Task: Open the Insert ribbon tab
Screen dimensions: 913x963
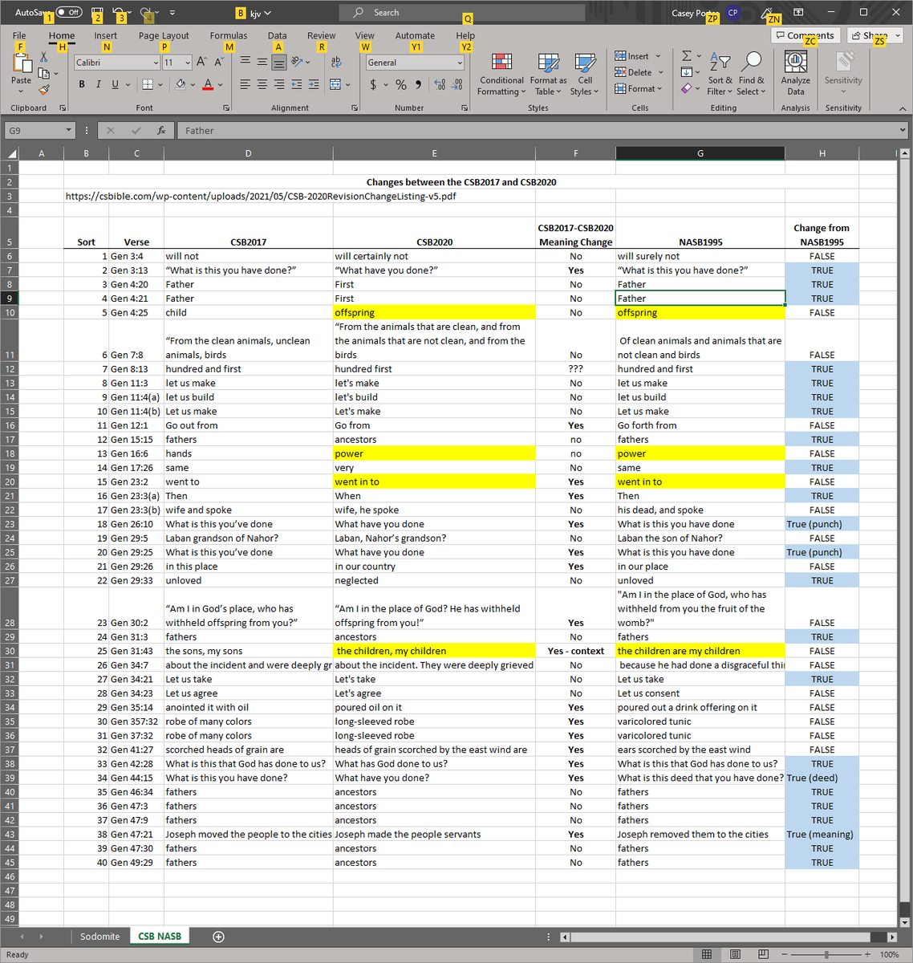Action: pos(105,35)
